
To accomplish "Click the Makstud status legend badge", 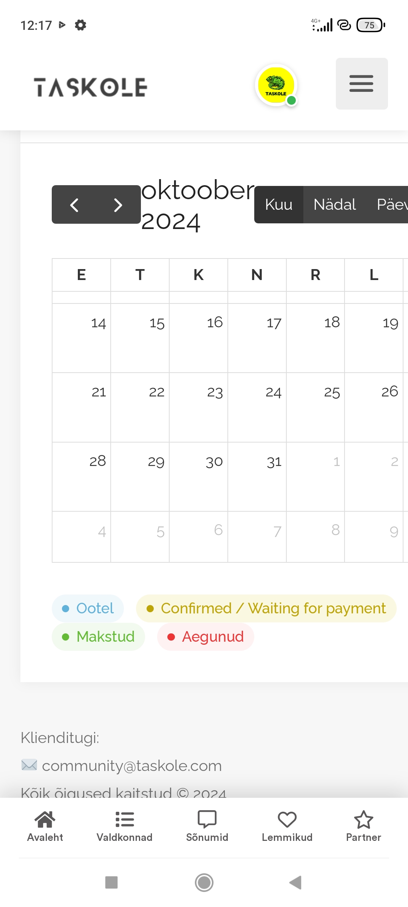I will [98, 637].
